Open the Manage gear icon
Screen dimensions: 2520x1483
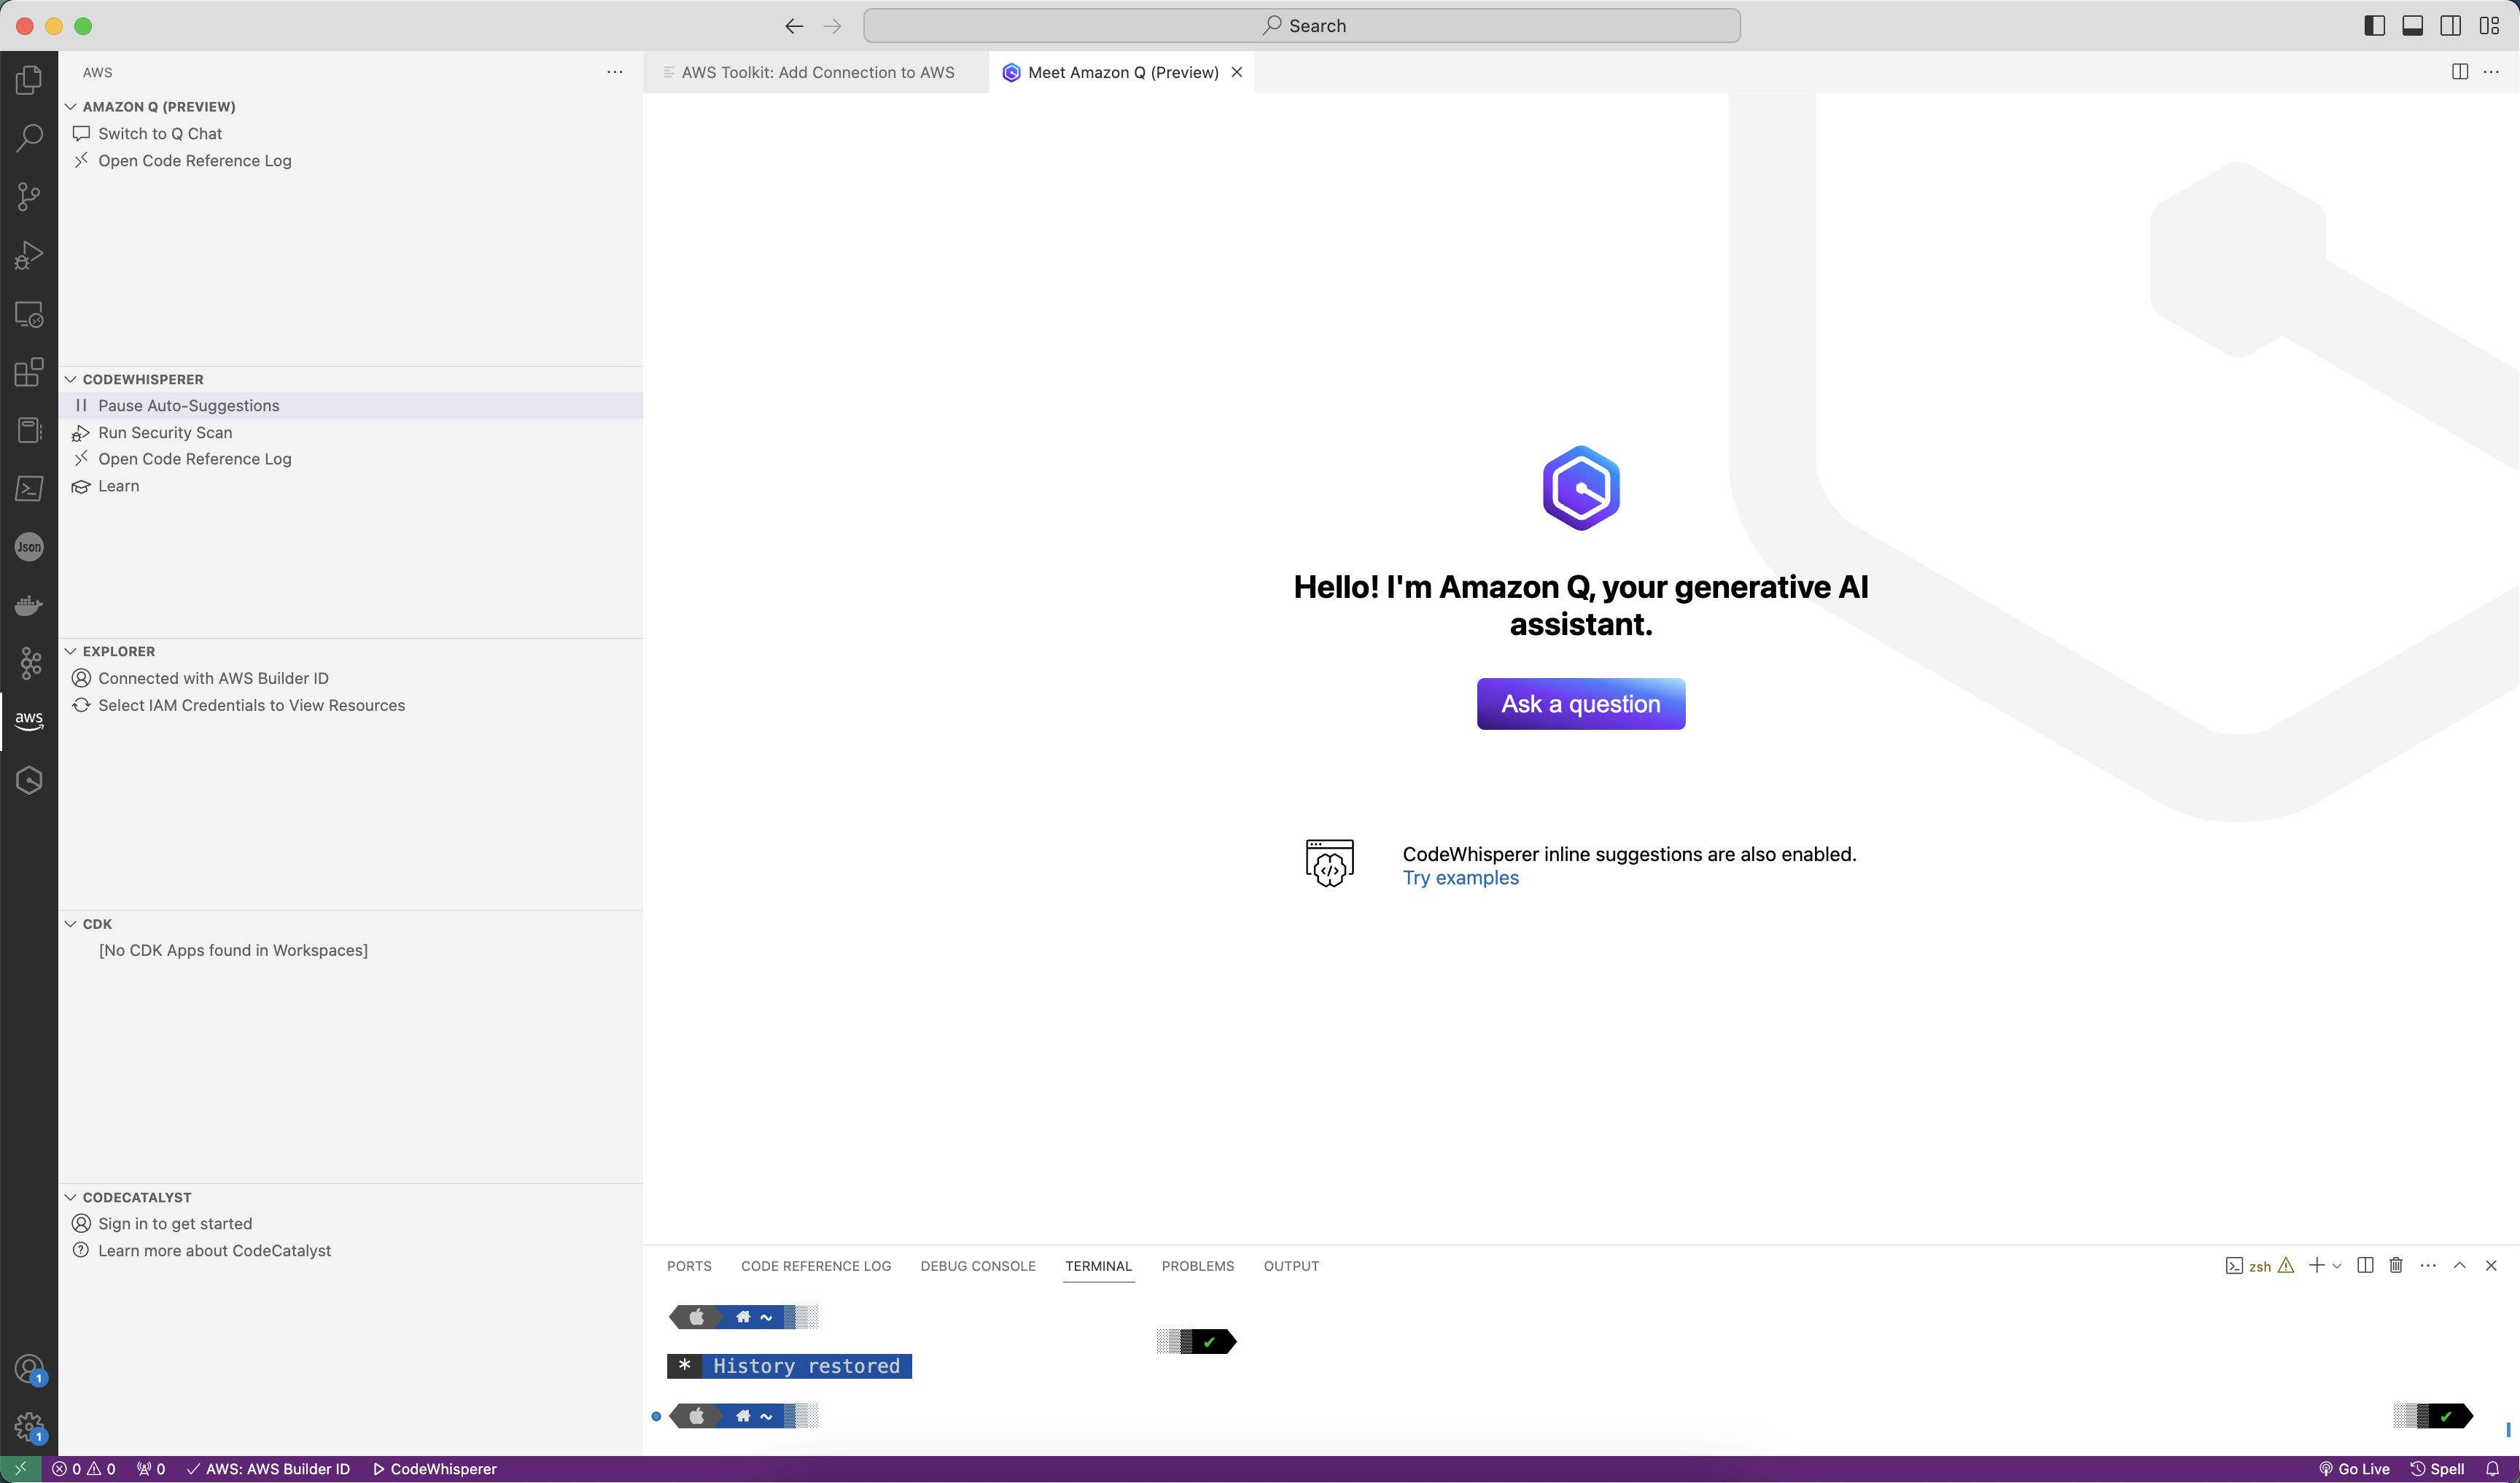29,1427
